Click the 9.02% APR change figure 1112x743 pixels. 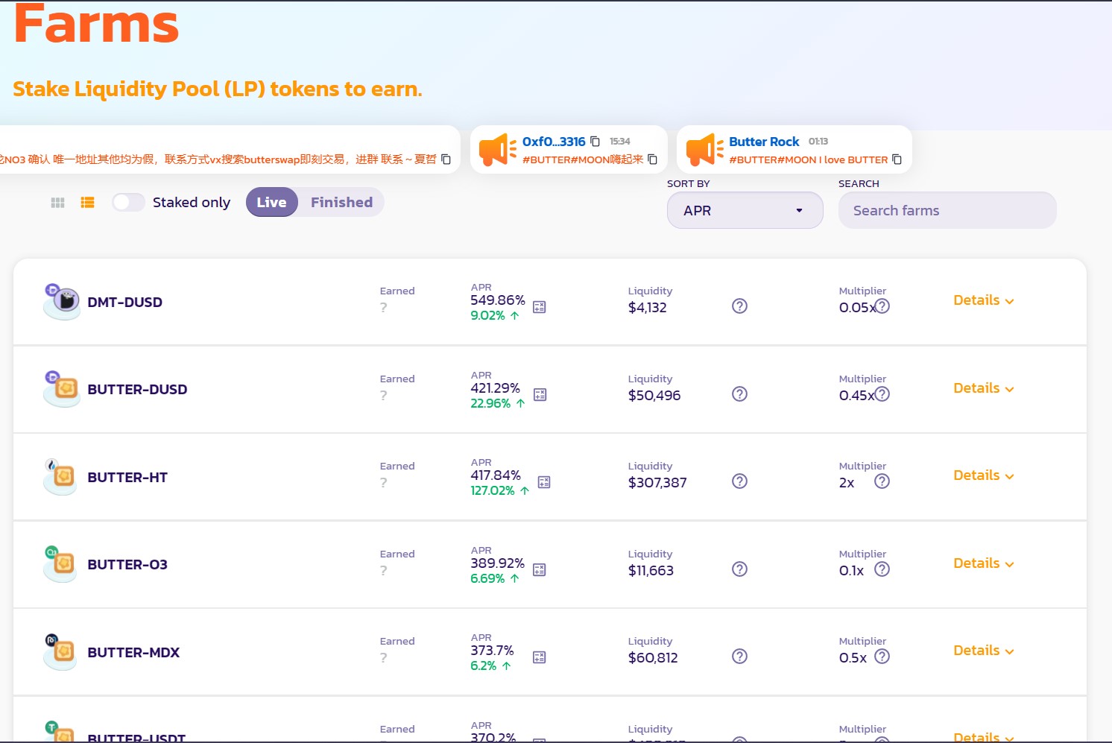tap(487, 316)
